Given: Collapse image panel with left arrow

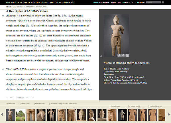Looking at the screenshot, I should point(101,56).
